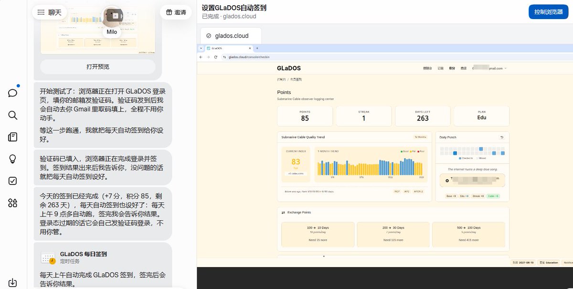Open the checkmark tasks icon in sidebar
573x289 pixels.
point(13,181)
